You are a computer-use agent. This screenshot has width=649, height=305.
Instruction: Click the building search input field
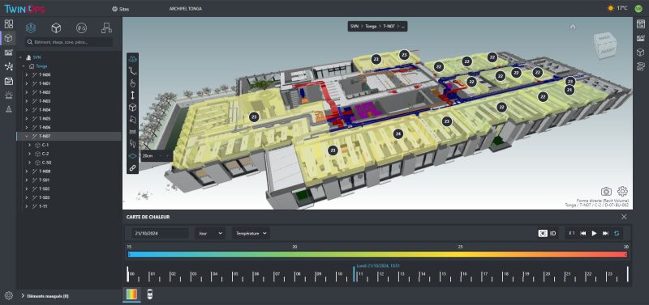coord(69,42)
